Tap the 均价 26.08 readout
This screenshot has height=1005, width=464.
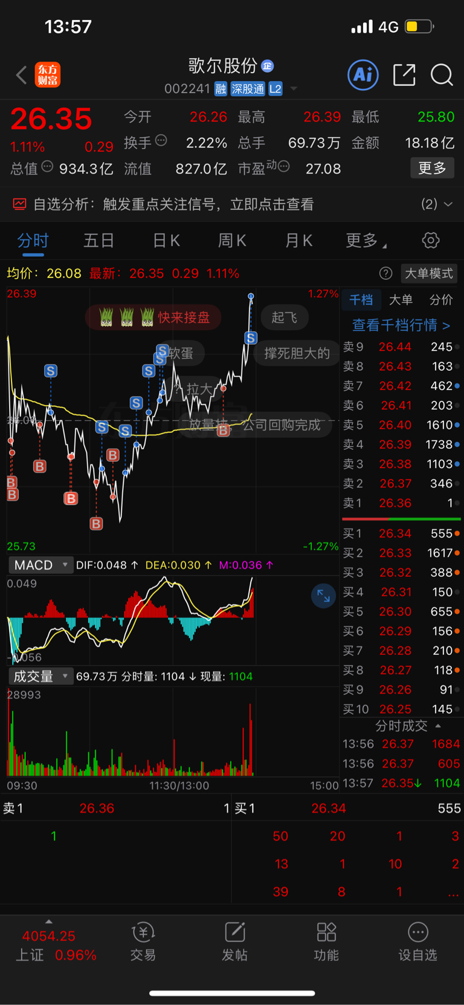pyautogui.click(x=43, y=273)
